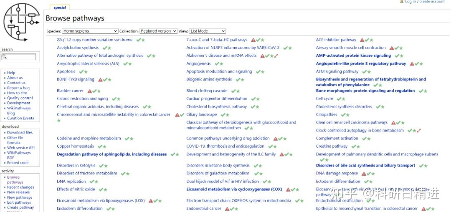The image size is (451, 212).
Task: Click red icon after Alzheimer's disease pathway stars
Action: (276, 56)
